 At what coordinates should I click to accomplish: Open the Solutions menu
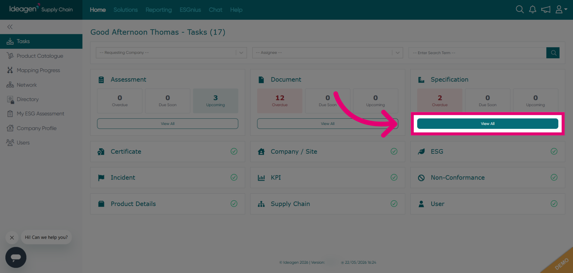point(126,10)
